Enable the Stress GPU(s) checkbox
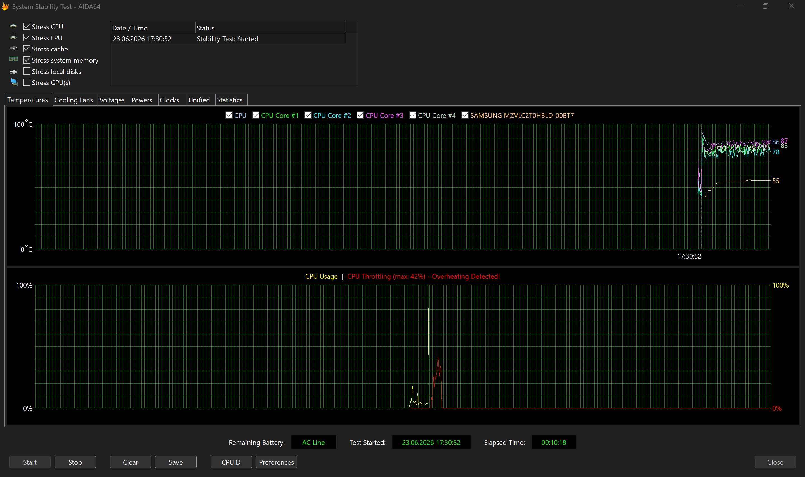Screen dimensions: 805x477 [27, 82]
